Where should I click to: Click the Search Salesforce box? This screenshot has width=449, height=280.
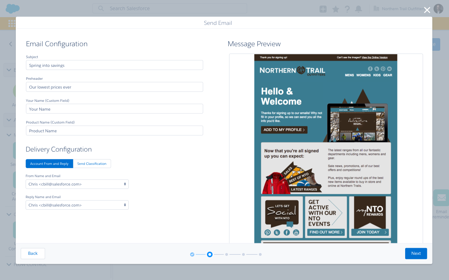[170, 8]
